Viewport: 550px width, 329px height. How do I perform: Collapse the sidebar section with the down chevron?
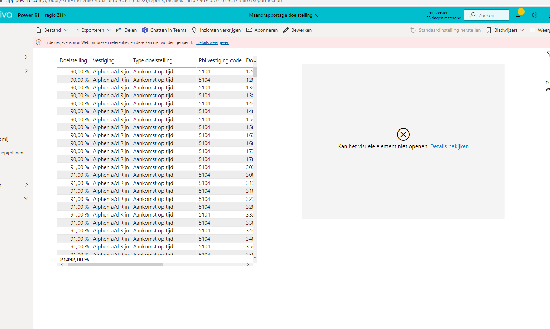tap(26, 198)
